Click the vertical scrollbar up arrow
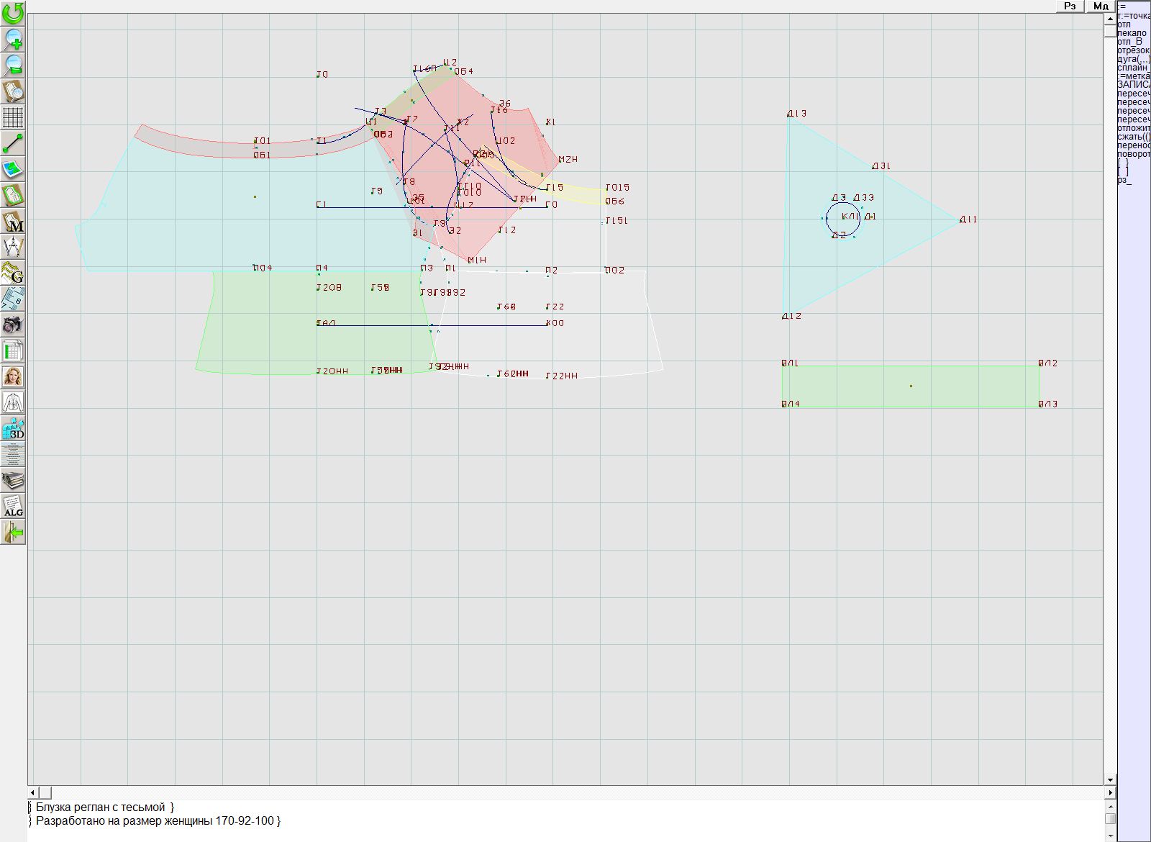Viewport: 1151px width, 842px height. pos(1110,18)
